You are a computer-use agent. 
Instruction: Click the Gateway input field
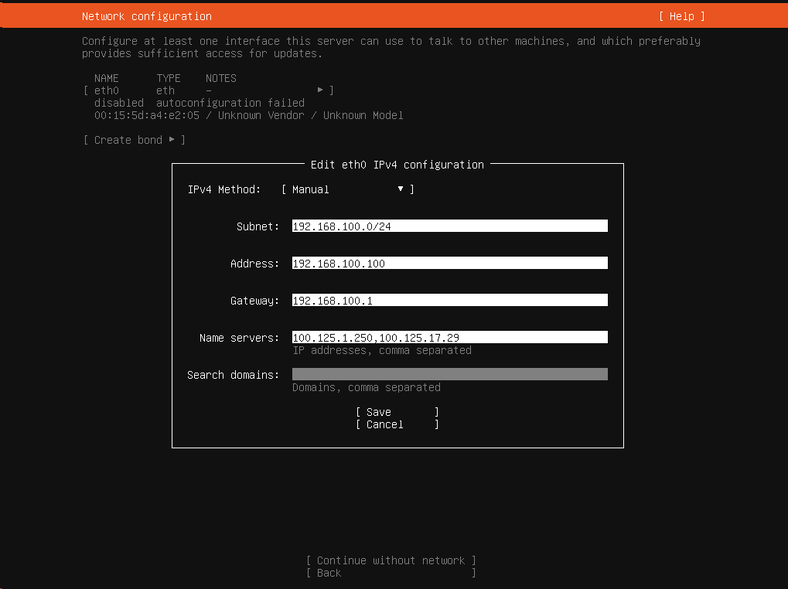[450, 300]
